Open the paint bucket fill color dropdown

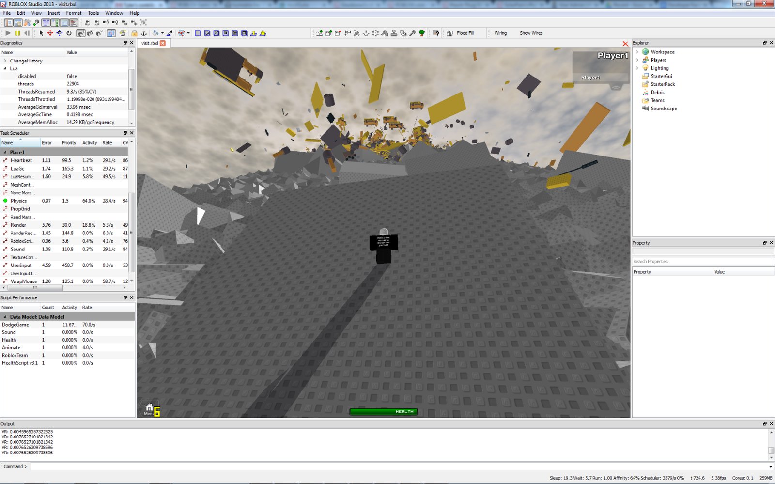point(162,33)
